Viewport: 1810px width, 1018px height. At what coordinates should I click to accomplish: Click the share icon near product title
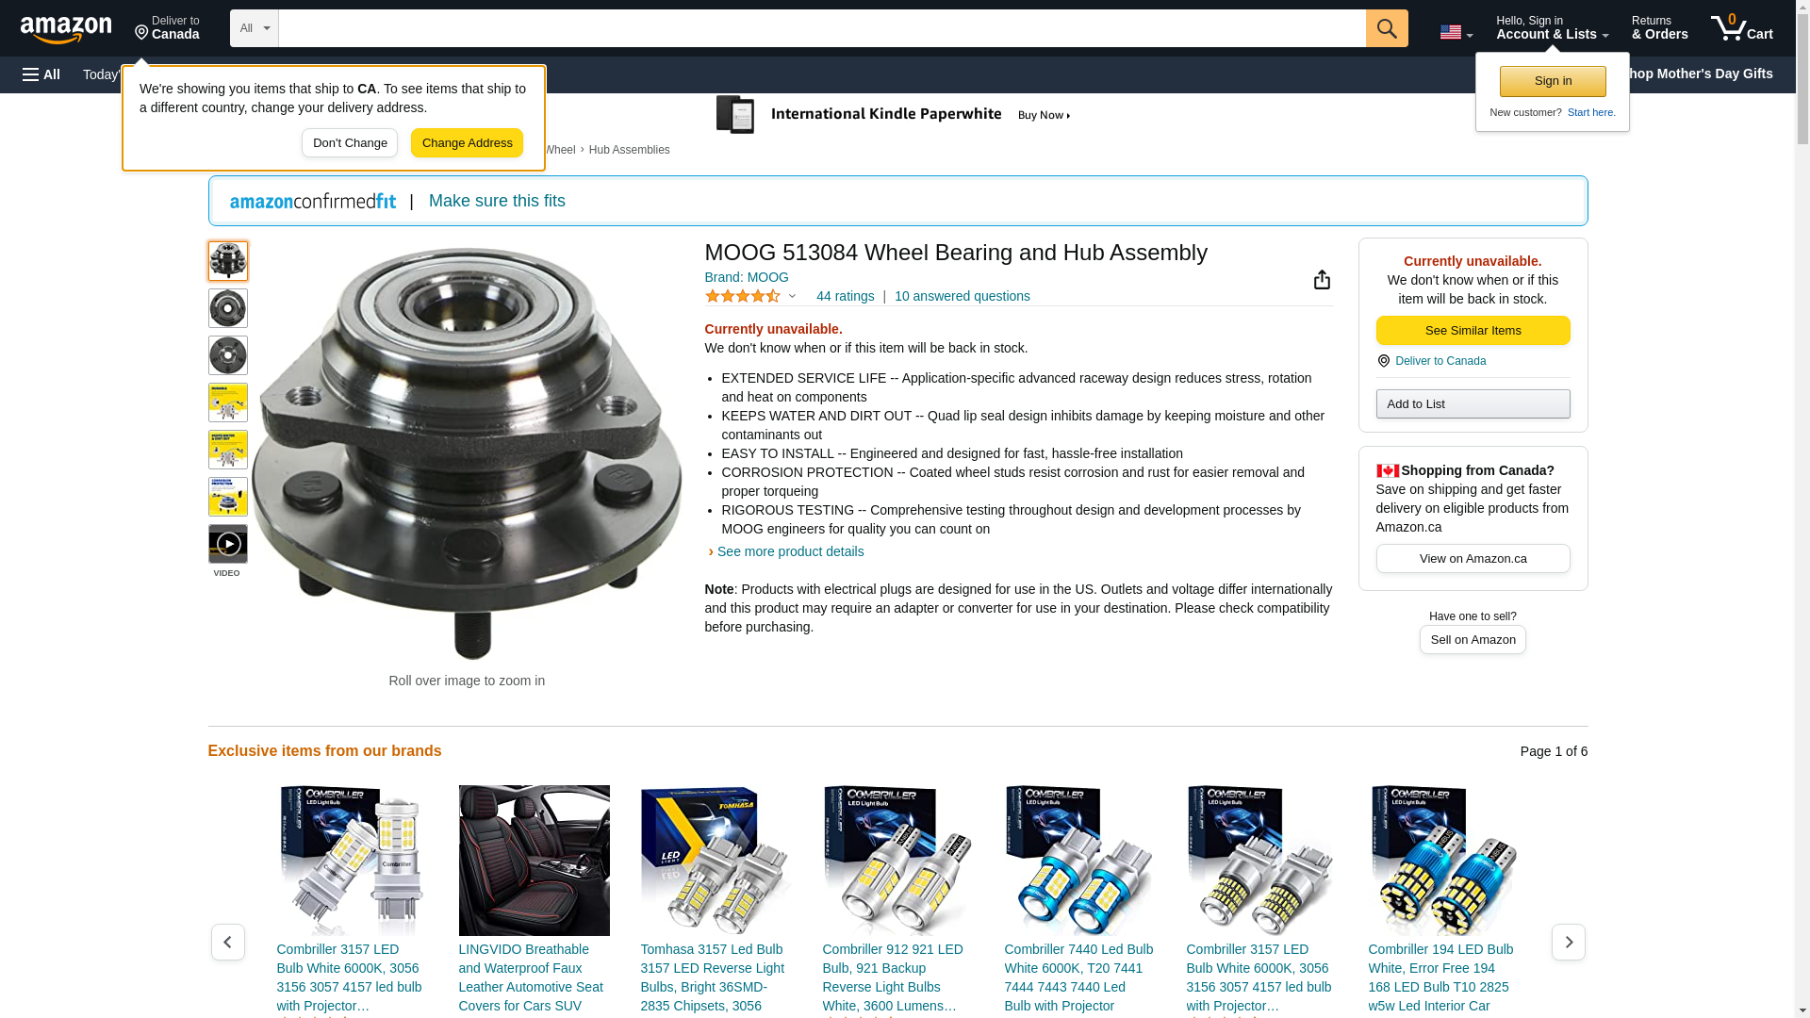(1322, 279)
